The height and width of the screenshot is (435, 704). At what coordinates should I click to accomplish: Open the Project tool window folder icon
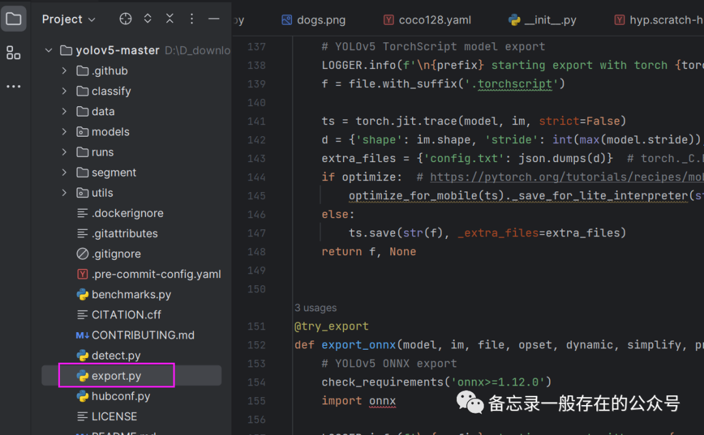[14, 19]
